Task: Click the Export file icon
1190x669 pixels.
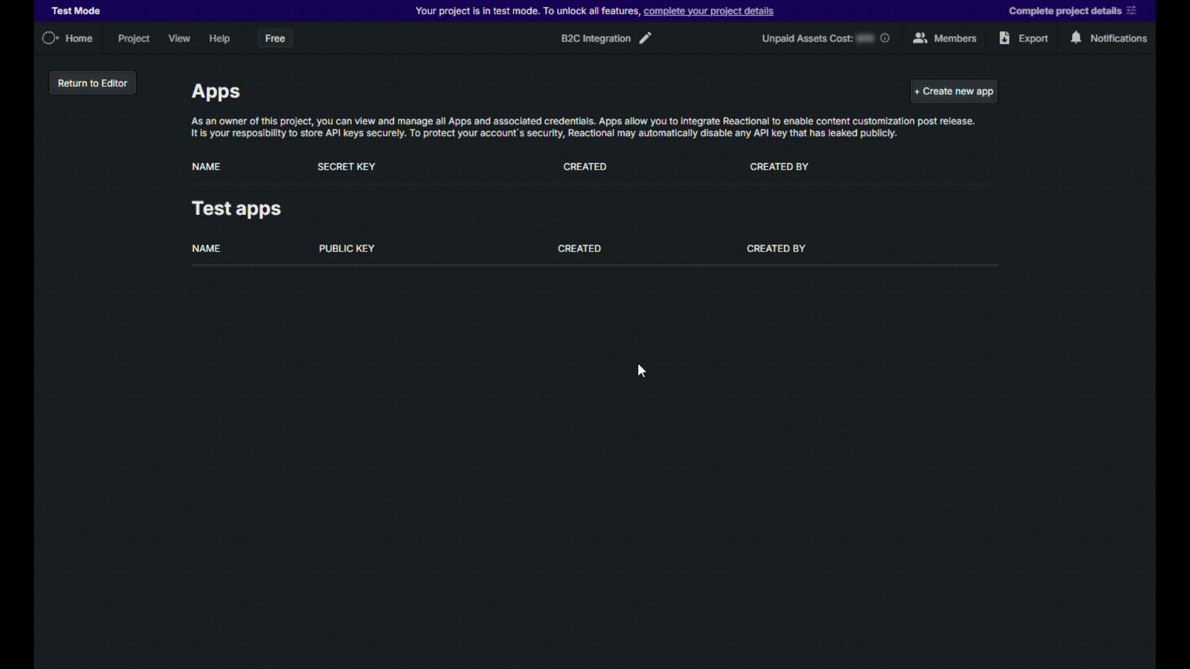Action: click(1004, 38)
